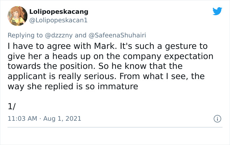The width and height of the screenshot is (230, 145).
Task: Open the tweet info circle icon
Action: coord(218,119)
